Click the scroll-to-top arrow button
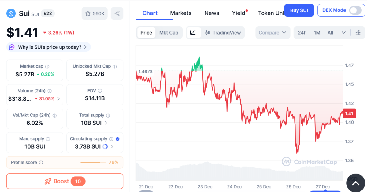367x192 pixels. pos(355,183)
